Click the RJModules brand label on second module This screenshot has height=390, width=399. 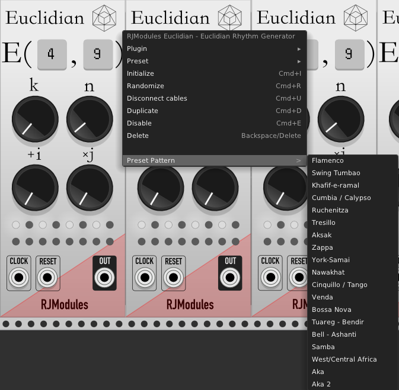(190, 305)
